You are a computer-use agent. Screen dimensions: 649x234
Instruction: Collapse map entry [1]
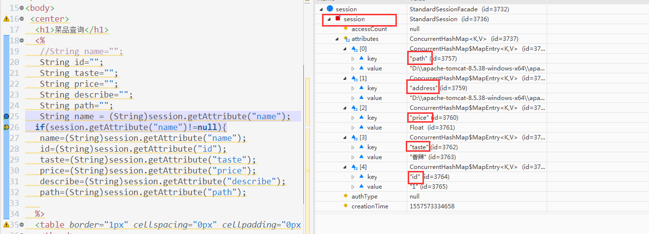[346, 78]
